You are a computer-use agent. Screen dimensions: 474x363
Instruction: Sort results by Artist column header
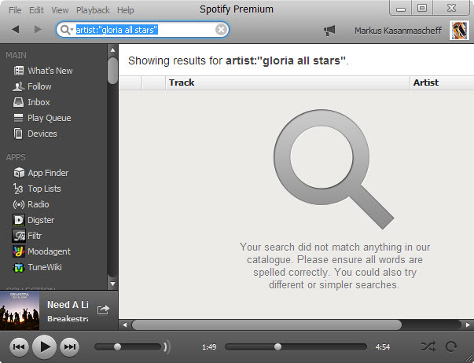pyautogui.click(x=425, y=82)
